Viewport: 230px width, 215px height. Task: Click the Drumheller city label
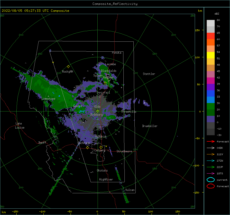point(150,126)
